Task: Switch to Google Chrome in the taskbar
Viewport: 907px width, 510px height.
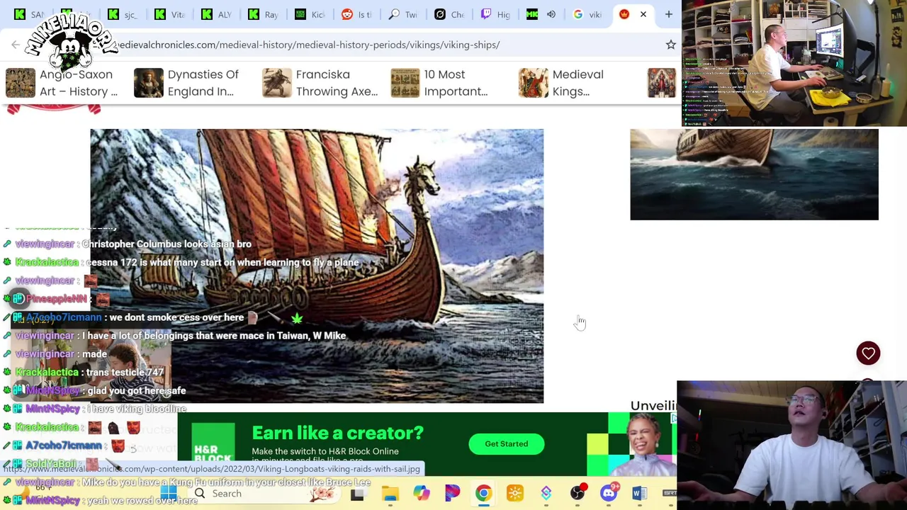Action: [x=483, y=494]
